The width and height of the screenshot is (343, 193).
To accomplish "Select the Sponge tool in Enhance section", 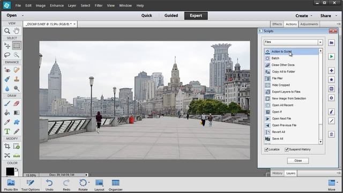I will 17,88.
